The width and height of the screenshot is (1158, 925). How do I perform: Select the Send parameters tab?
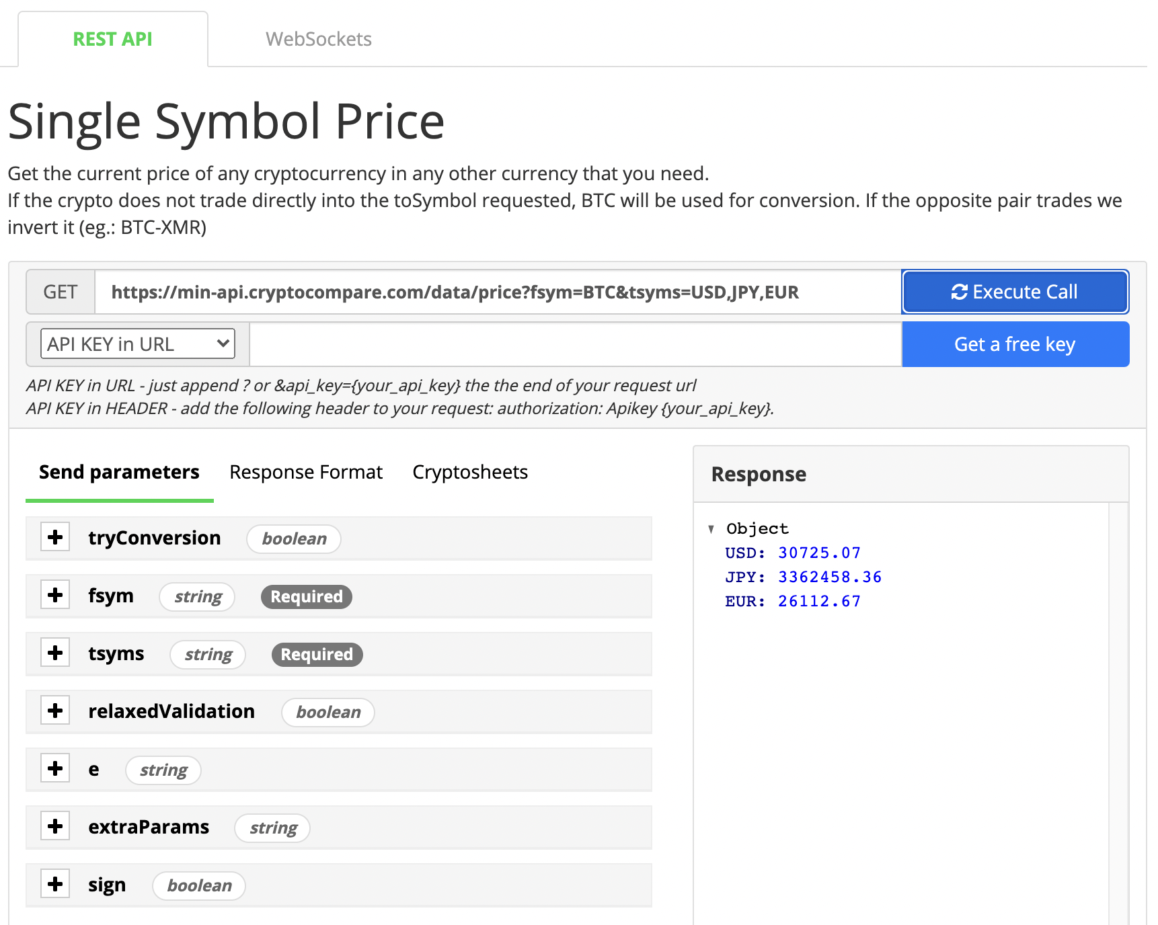click(119, 472)
